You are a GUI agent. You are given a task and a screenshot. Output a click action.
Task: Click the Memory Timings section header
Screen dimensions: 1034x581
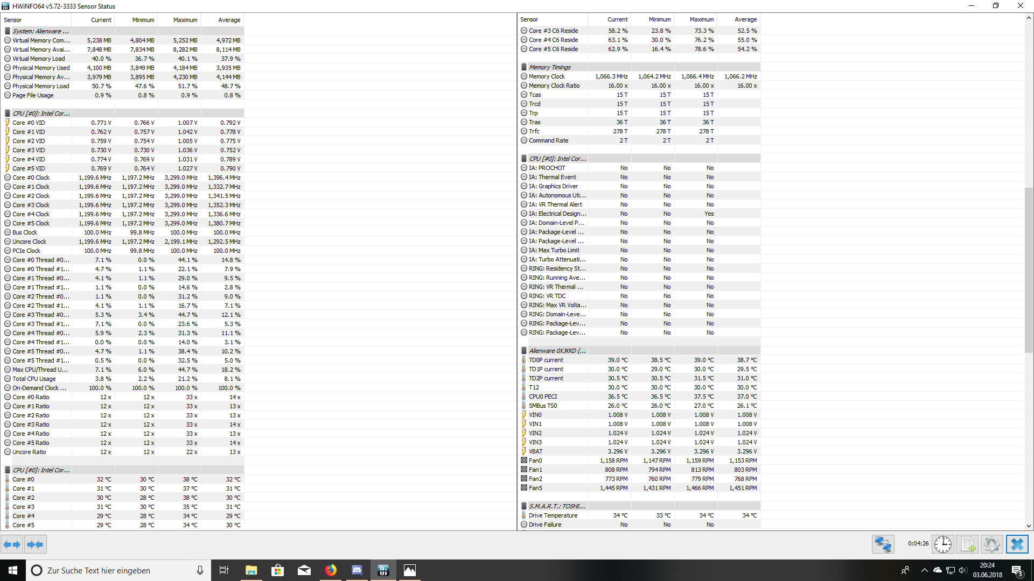coord(549,67)
